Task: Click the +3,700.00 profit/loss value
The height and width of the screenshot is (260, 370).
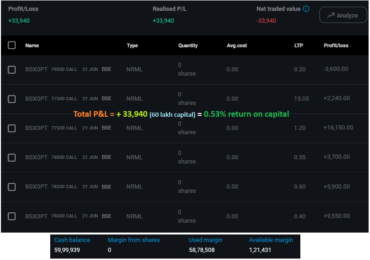Action: point(336,157)
